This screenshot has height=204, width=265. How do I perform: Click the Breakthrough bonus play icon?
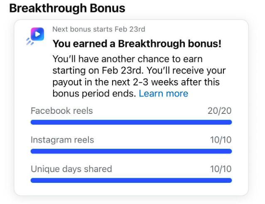coord(37,34)
